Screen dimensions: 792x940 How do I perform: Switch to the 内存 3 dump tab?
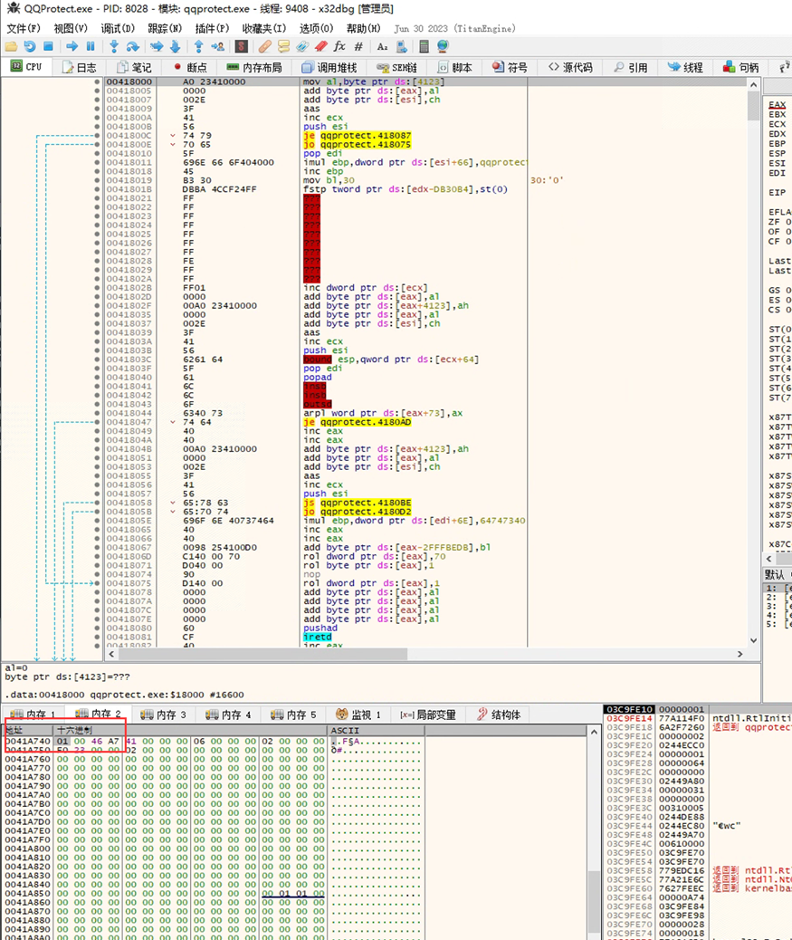163,715
